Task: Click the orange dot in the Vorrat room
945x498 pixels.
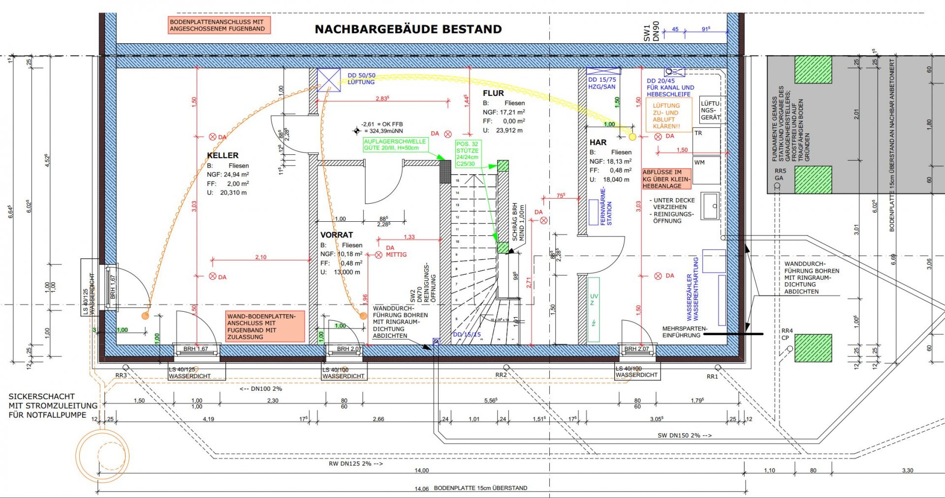Action: coord(363,316)
